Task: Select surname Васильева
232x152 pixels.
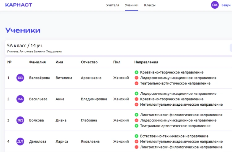Action: point(38,99)
